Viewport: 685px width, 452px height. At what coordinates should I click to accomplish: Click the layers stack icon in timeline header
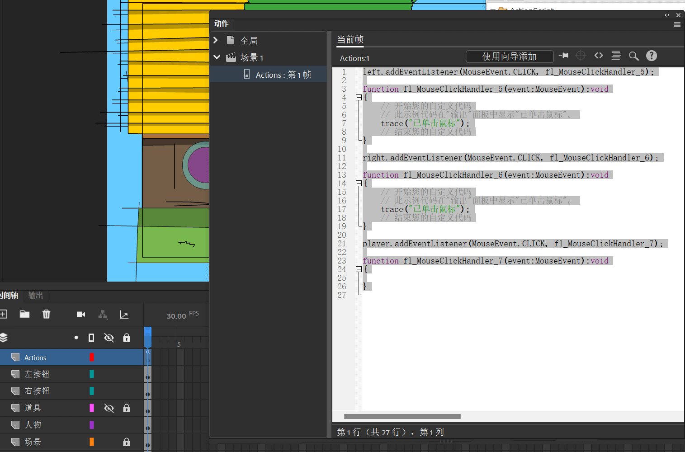pos(4,338)
